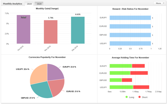Viewport: 167px width, 104px height.
Task: Click the 5.79% label above November bar
Action: (x=51, y=18)
